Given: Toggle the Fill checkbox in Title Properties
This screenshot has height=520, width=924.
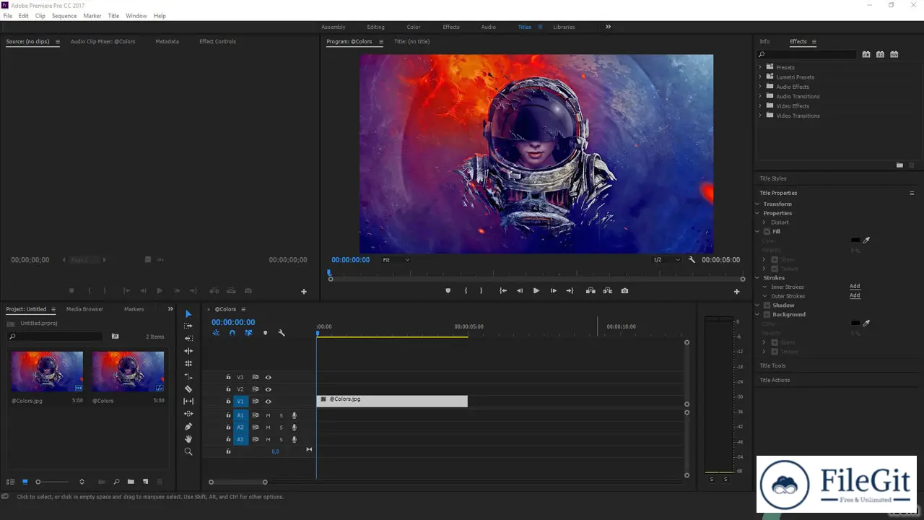Looking at the screenshot, I should pos(767,232).
